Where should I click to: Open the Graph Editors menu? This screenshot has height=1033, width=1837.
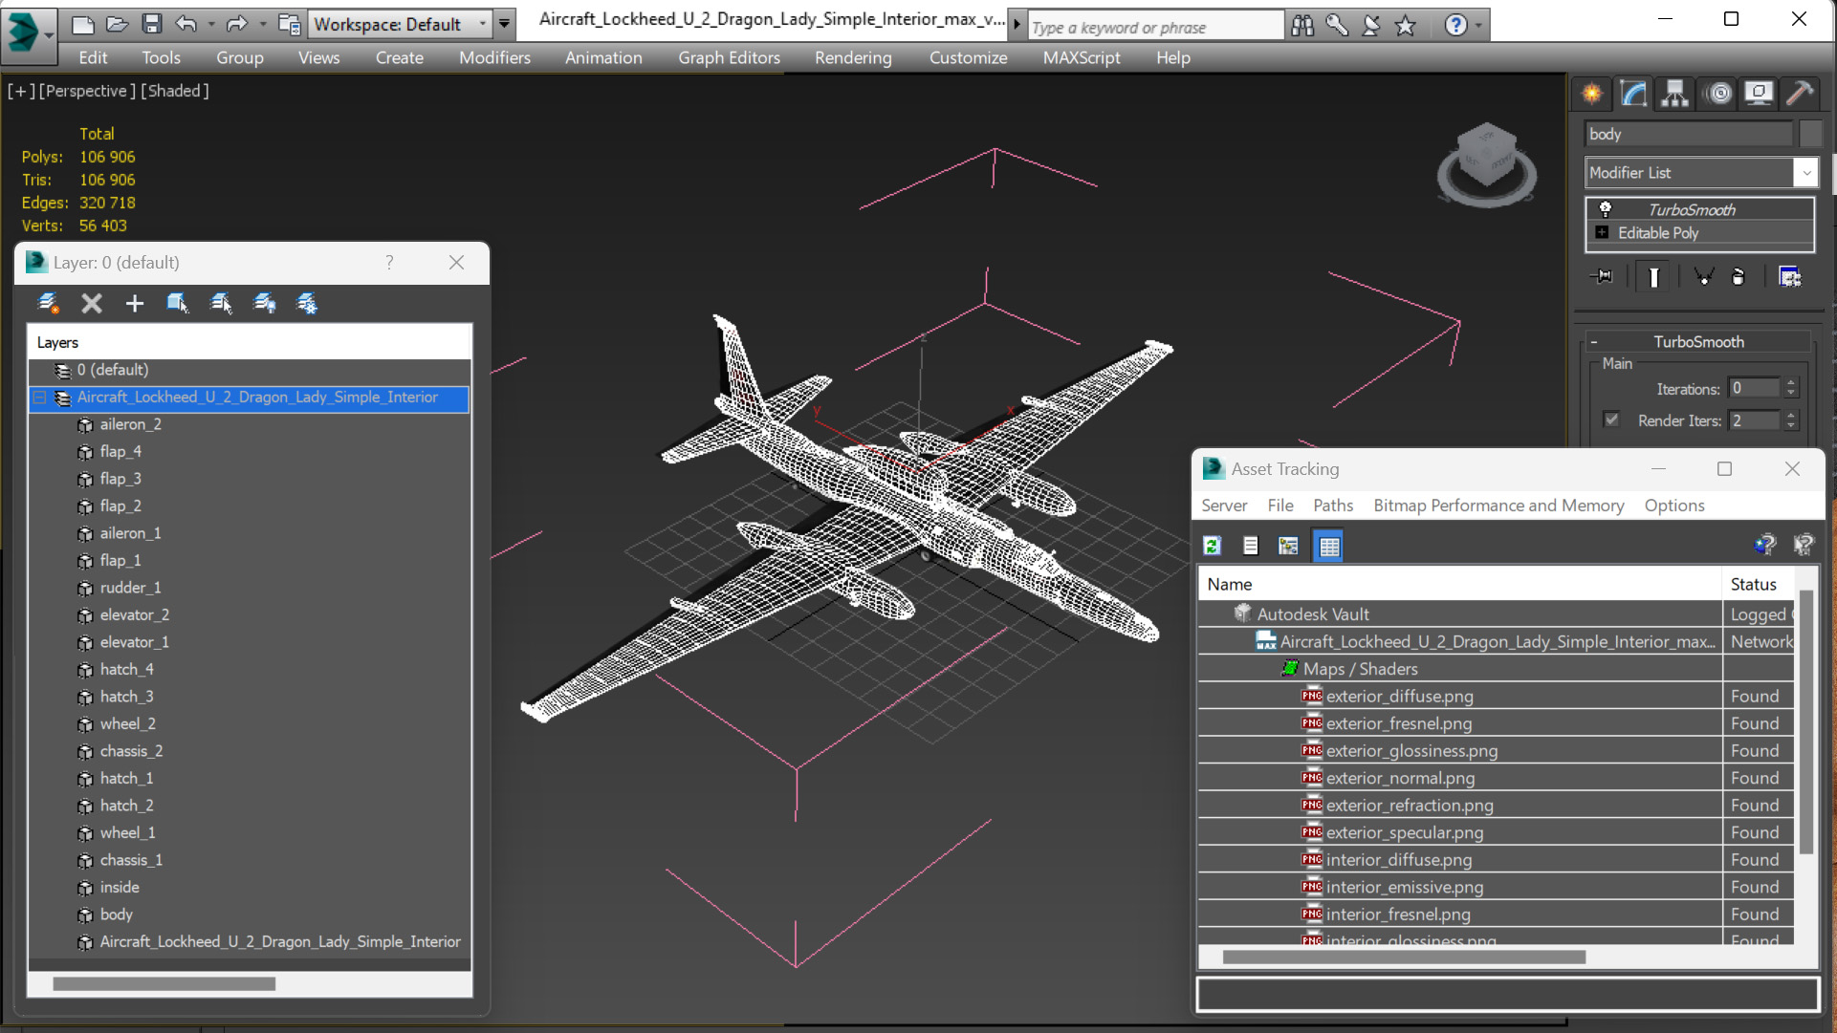729,57
